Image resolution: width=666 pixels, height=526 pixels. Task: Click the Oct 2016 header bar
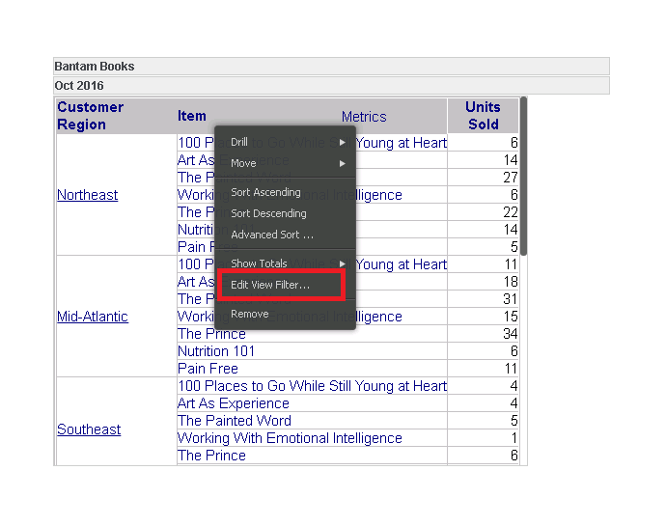331,86
